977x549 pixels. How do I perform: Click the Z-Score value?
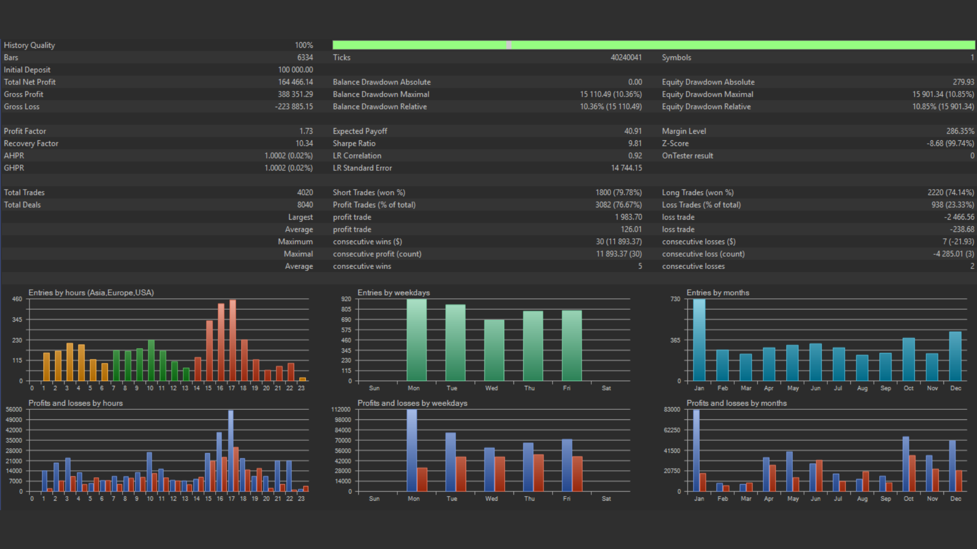click(x=950, y=143)
